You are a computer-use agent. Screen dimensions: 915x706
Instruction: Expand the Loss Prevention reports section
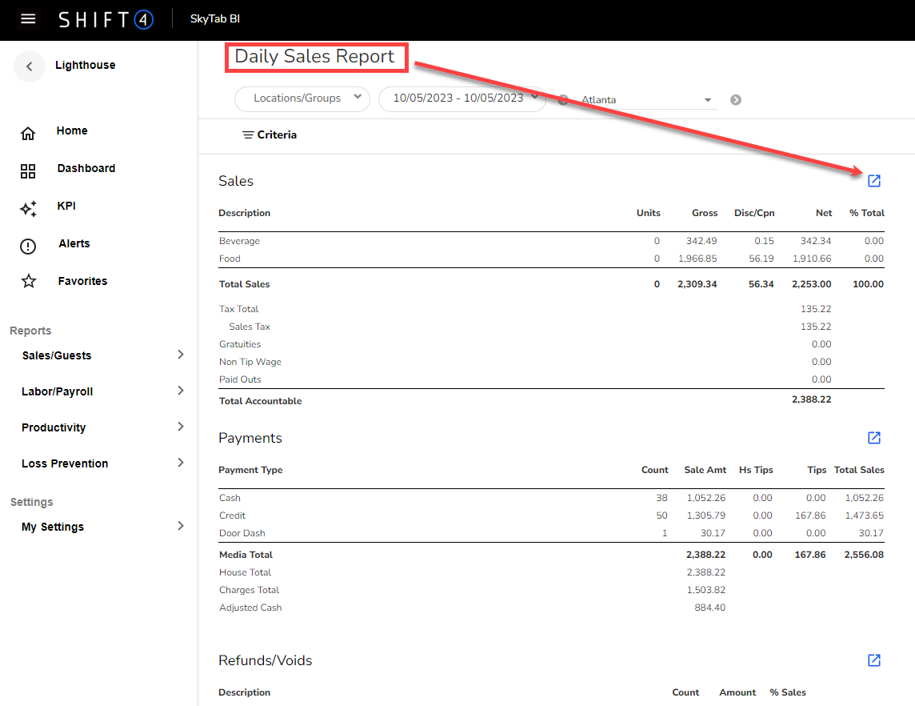pos(102,463)
